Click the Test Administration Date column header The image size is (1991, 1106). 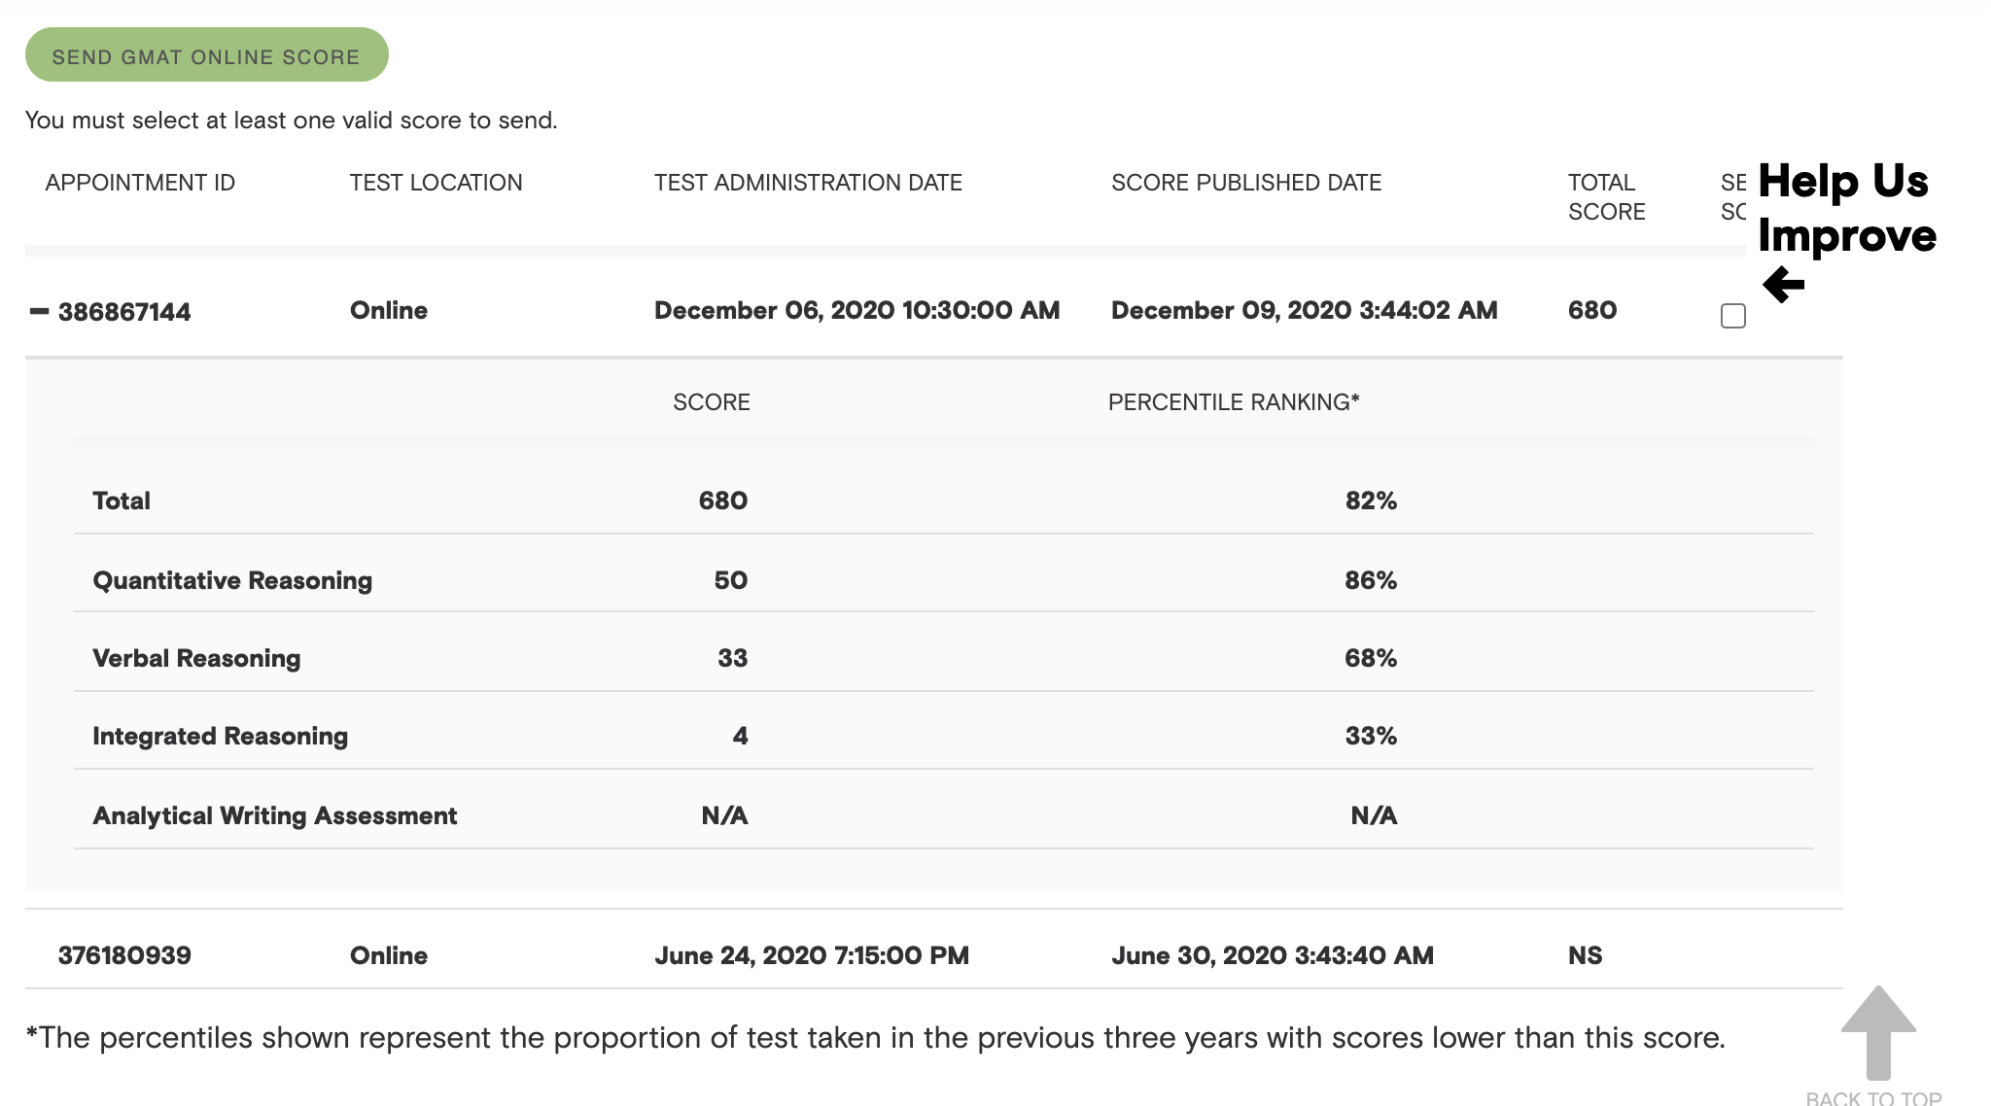pyautogui.click(x=808, y=183)
